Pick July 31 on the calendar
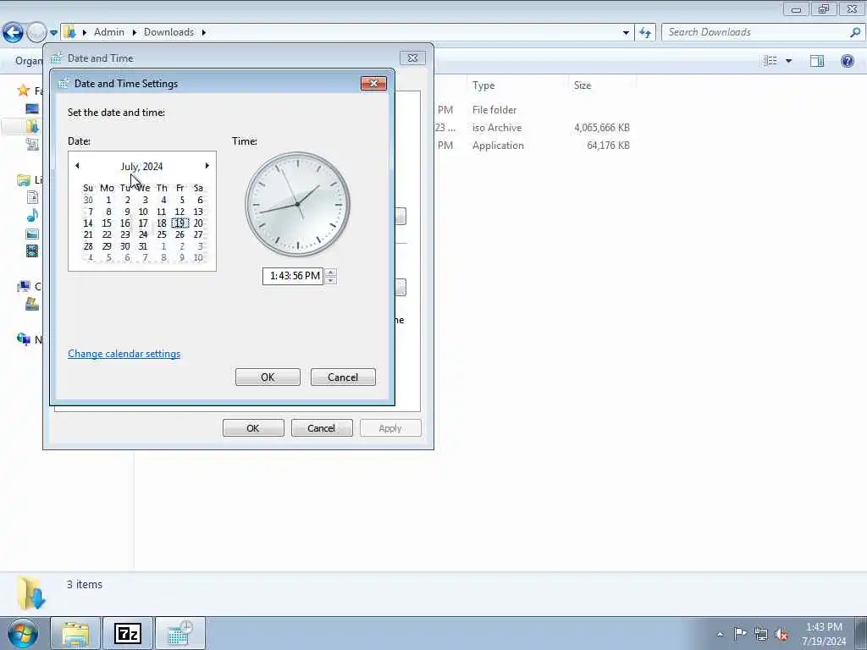This screenshot has height=650, width=867. tap(143, 246)
